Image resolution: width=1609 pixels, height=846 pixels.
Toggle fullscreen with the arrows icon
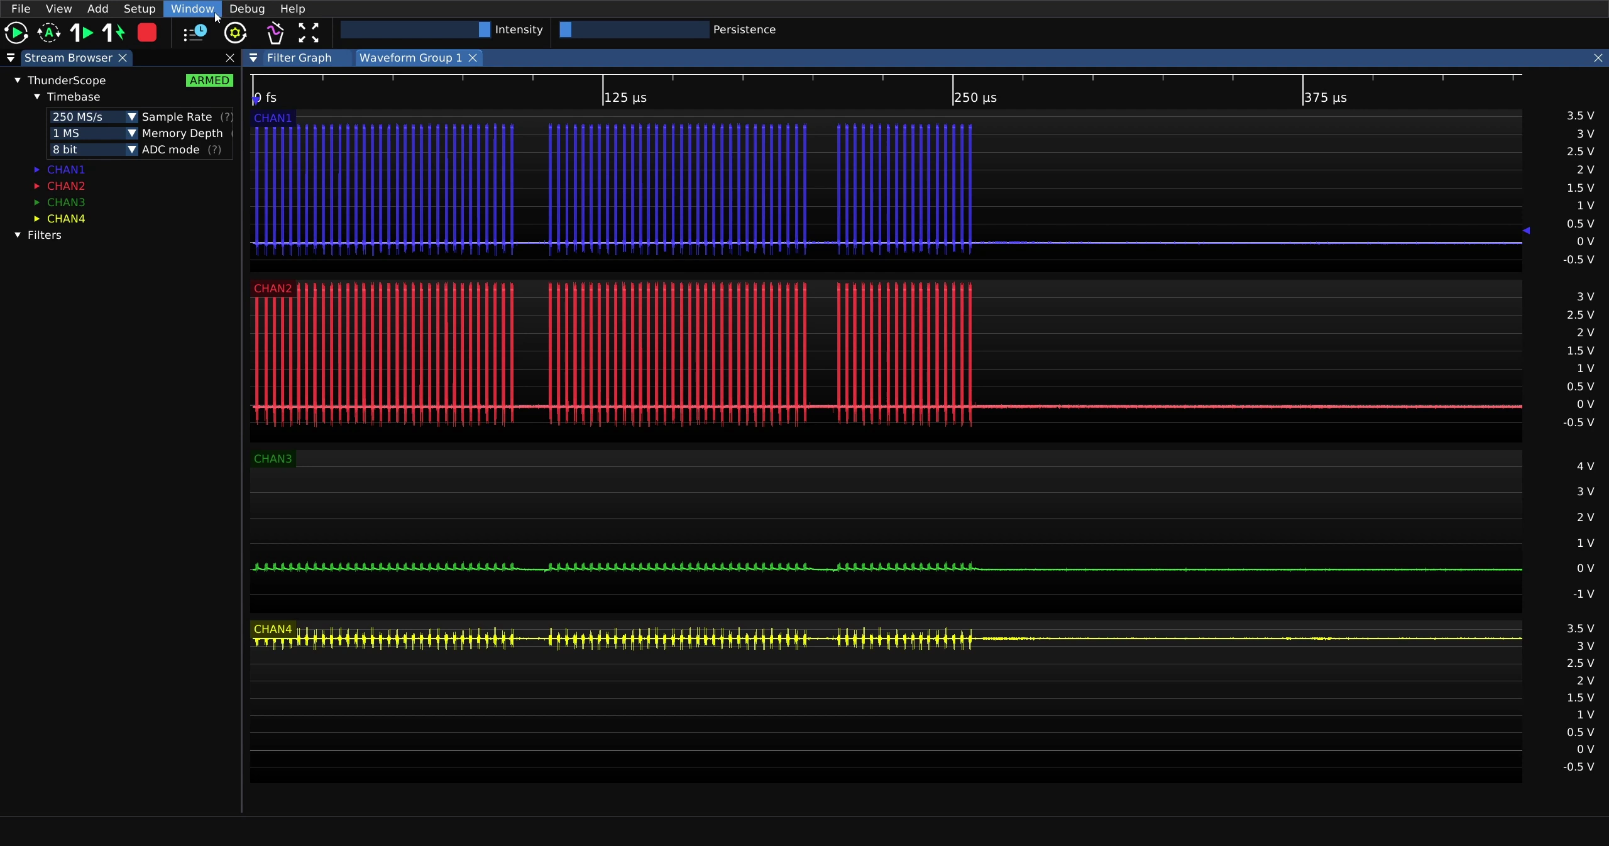pos(309,33)
